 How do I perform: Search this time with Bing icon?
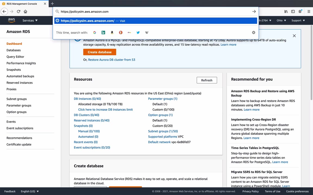tap(103, 32)
